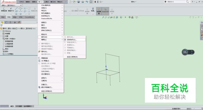Open the PropertyManager tab icon

coord(6,22)
